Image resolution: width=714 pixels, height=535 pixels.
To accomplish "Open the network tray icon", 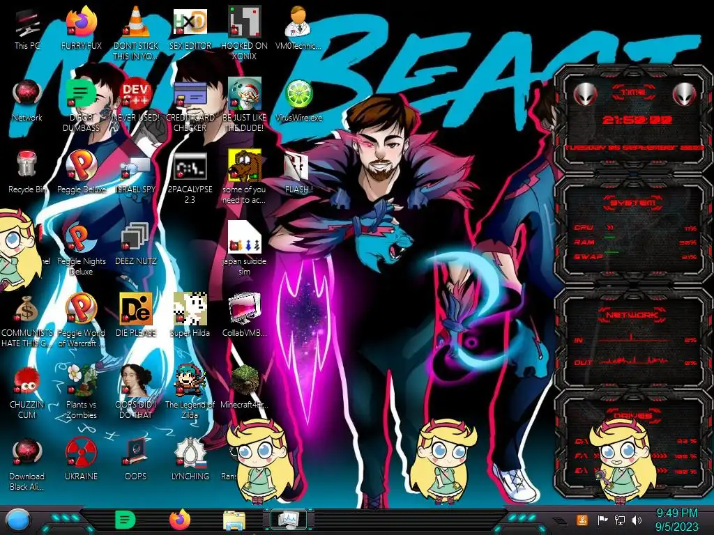I will (619, 520).
